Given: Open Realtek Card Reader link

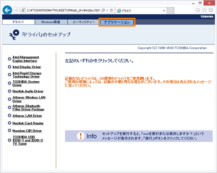Looking at the screenshot, I should (x=28, y=123).
